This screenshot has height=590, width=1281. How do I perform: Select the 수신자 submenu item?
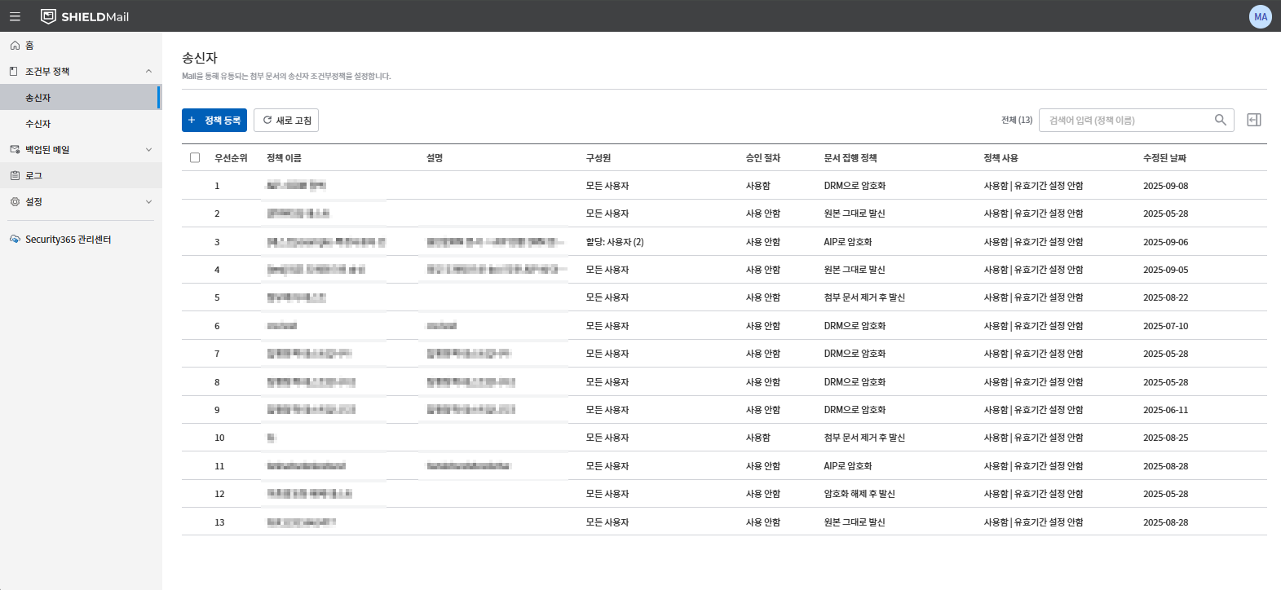coord(81,124)
